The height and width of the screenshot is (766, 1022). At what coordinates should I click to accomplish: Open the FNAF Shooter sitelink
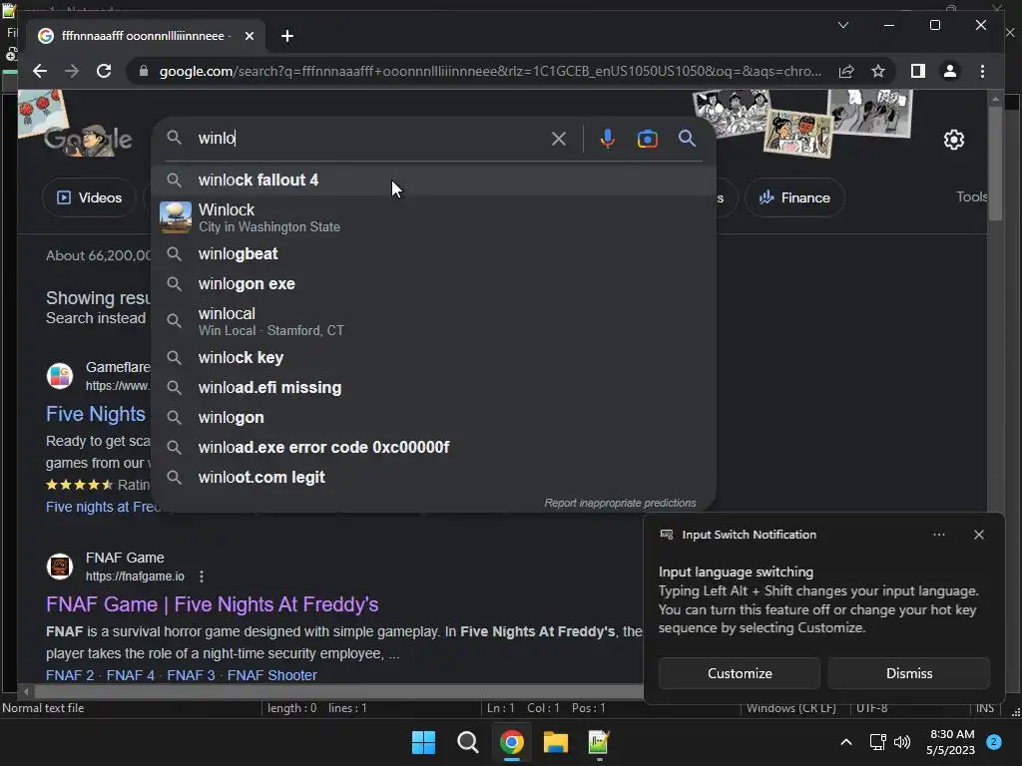(x=271, y=675)
